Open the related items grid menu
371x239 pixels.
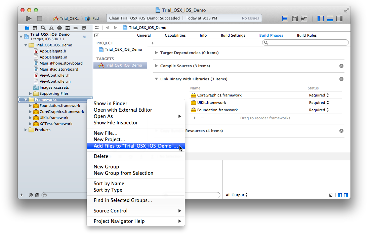coord(97,28)
